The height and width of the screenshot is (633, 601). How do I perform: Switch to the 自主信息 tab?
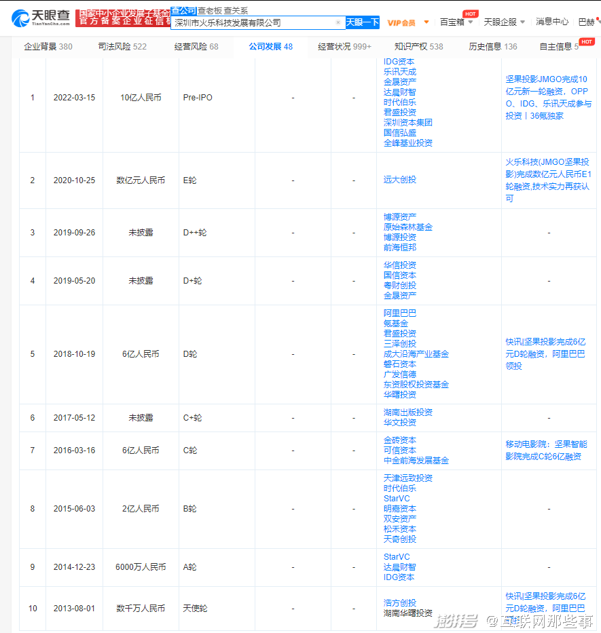coord(560,47)
